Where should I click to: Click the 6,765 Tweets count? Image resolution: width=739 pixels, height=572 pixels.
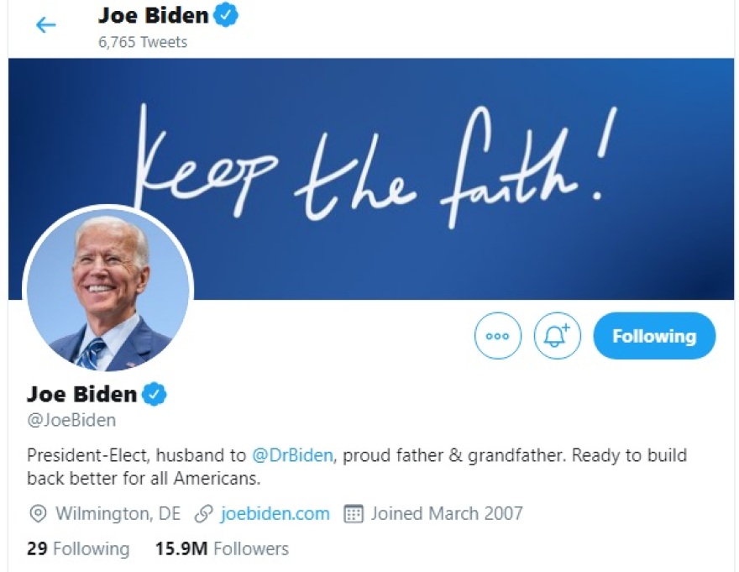pyautogui.click(x=142, y=41)
